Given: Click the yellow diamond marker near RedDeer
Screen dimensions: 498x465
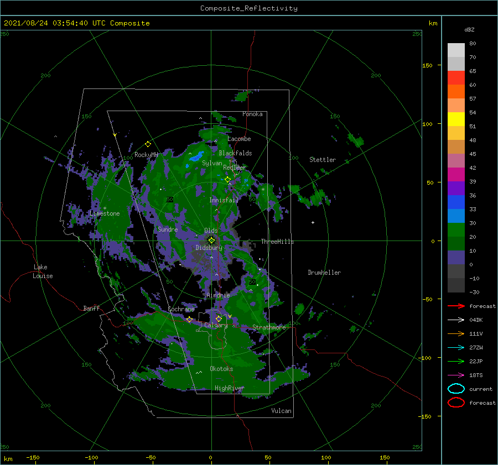Looking at the screenshot, I should pos(227,180).
